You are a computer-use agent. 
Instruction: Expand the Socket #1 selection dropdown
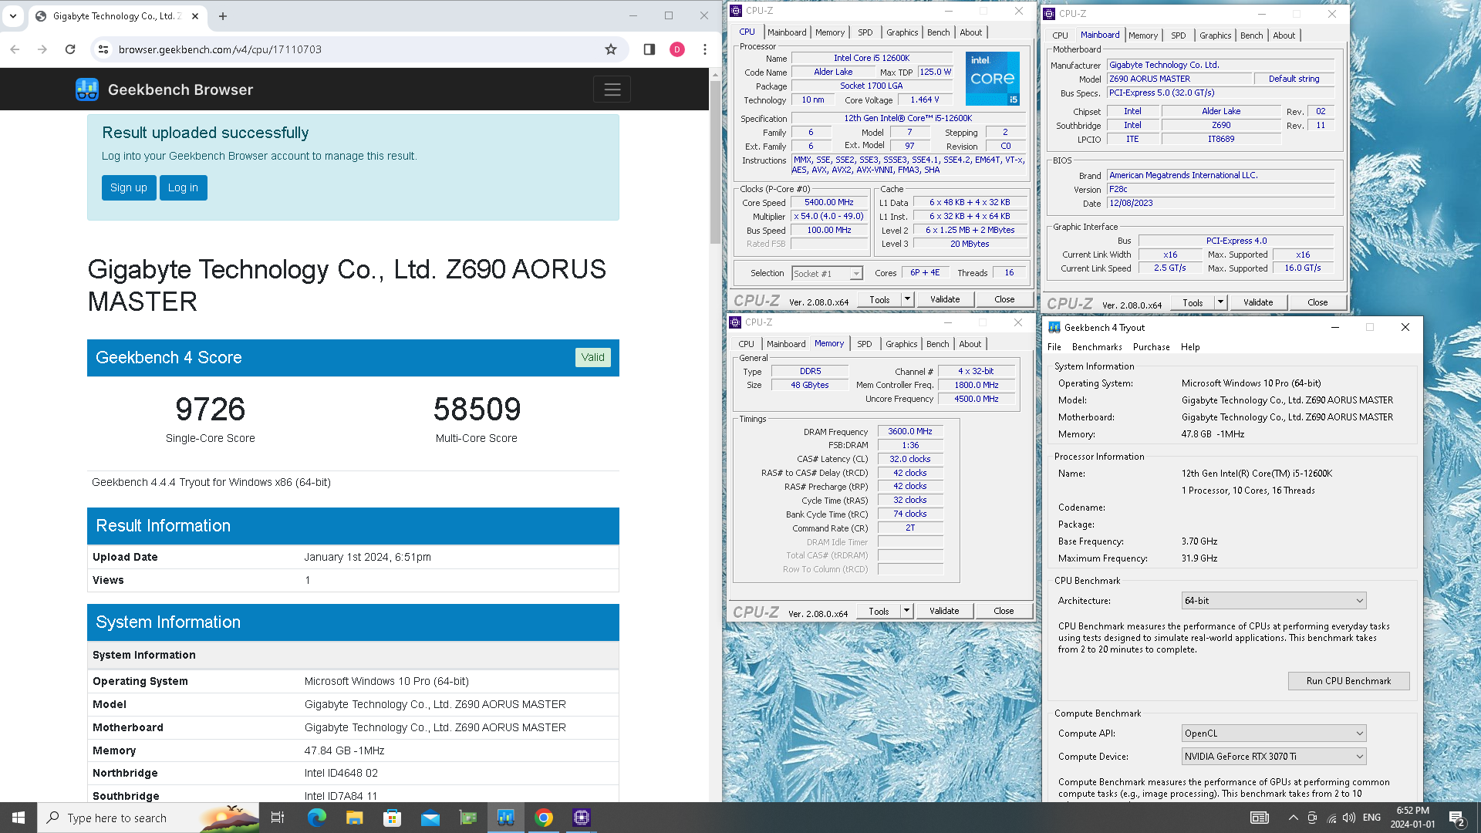(856, 274)
